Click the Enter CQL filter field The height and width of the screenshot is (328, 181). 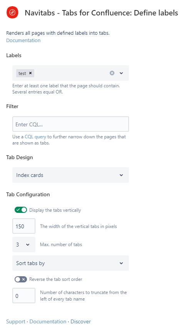pyautogui.click(x=70, y=124)
